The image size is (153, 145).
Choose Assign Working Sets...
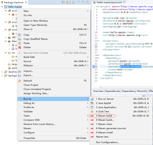click(54, 94)
